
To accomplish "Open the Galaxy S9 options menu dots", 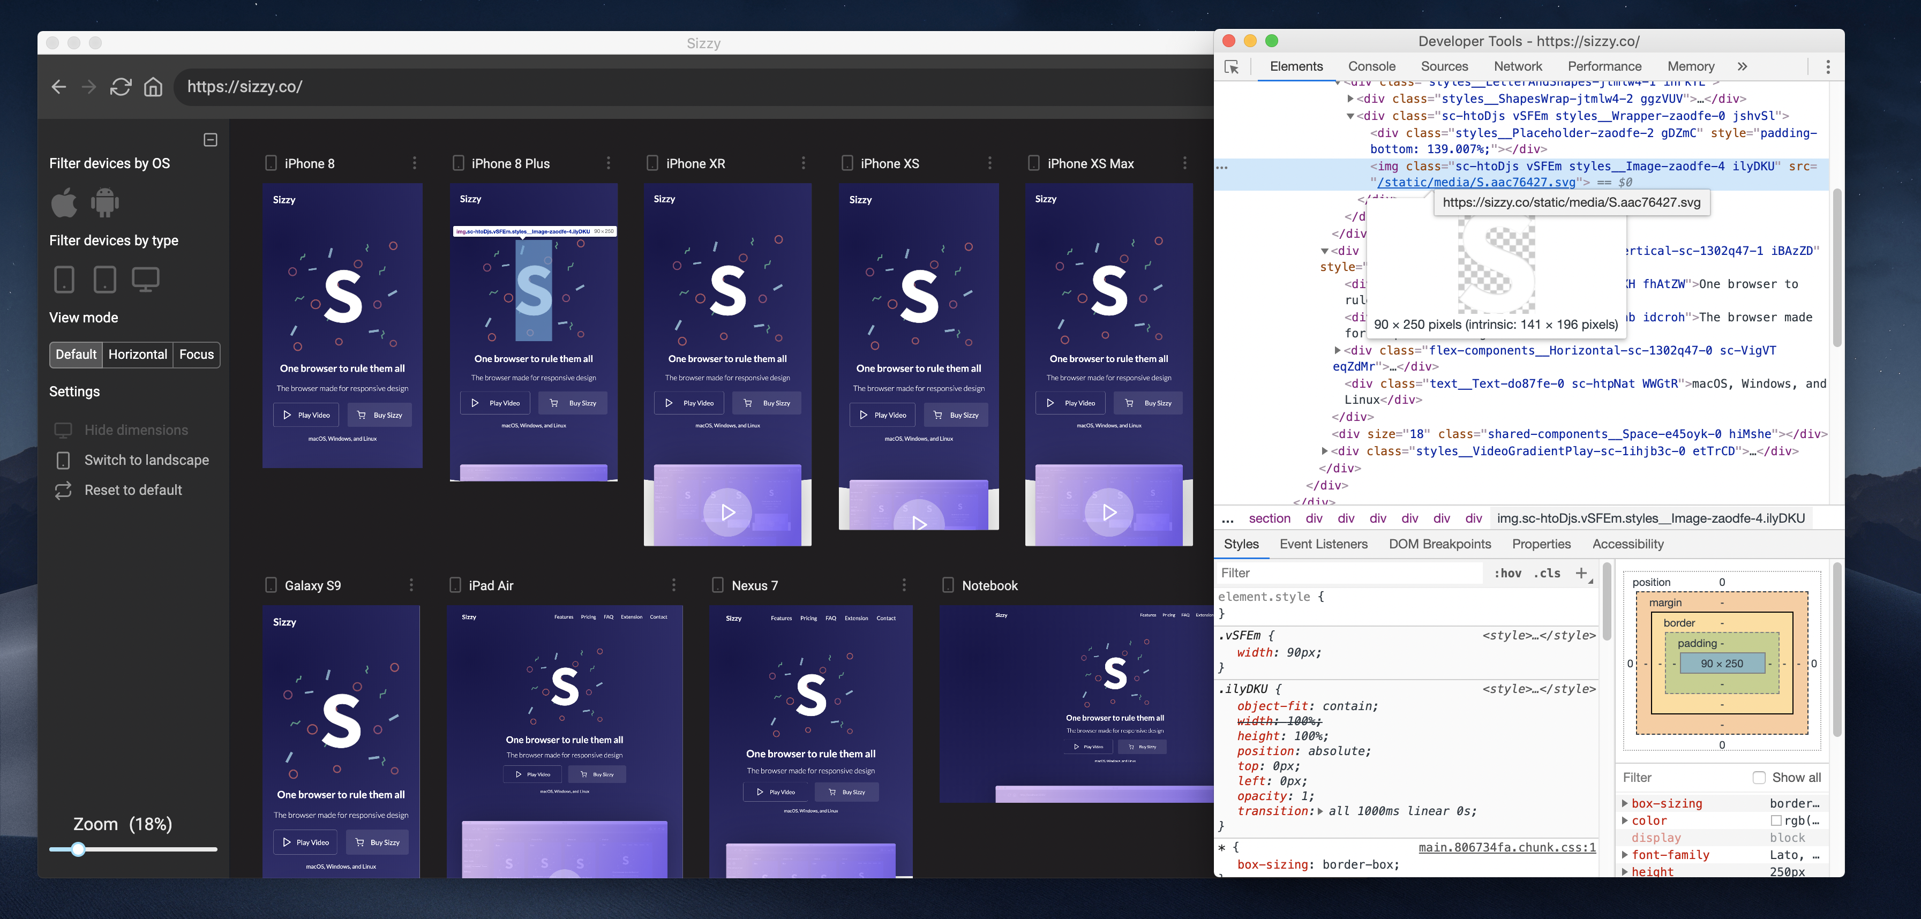I will click(x=411, y=585).
